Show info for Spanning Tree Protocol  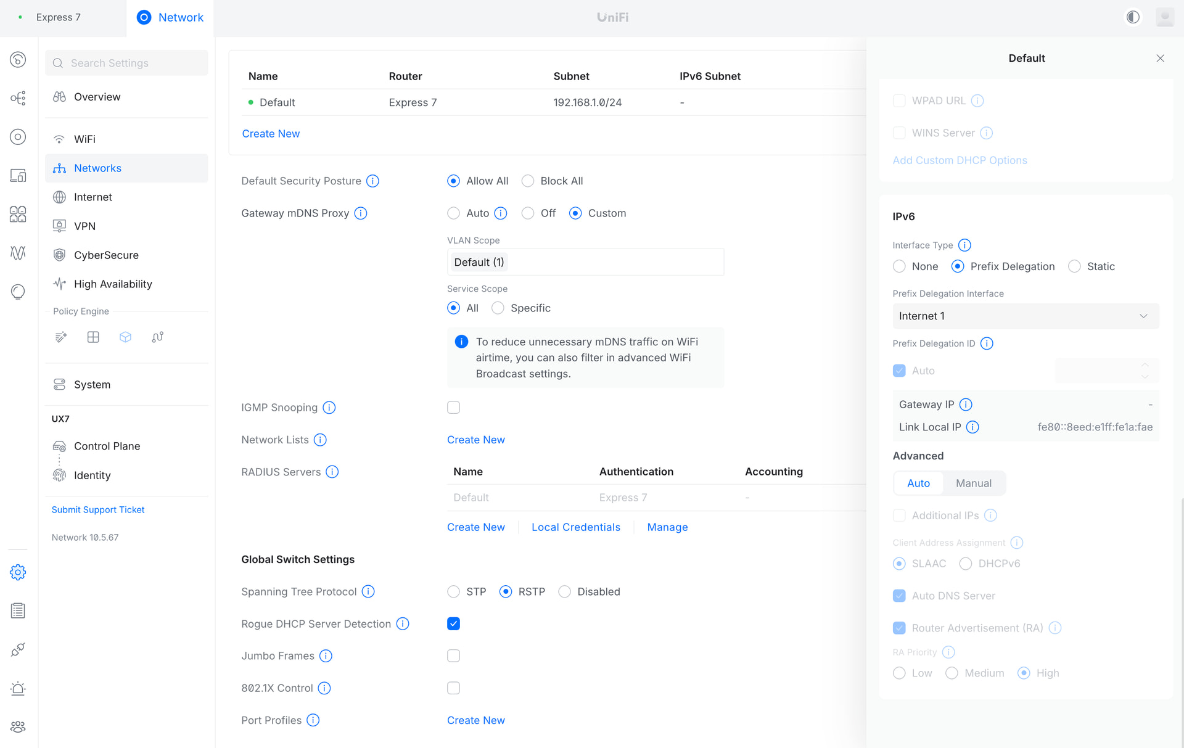pos(368,591)
